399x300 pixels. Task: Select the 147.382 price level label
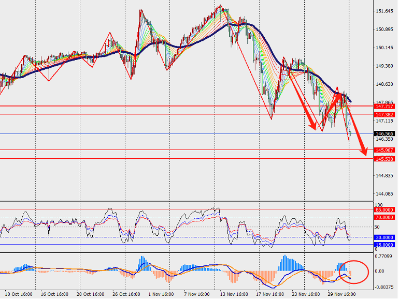point(384,115)
